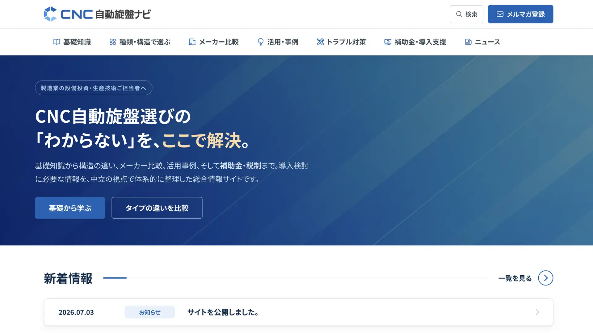The width and height of the screenshot is (593, 333).
Task: Click the 検索 search button label
Action: click(x=471, y=14)
